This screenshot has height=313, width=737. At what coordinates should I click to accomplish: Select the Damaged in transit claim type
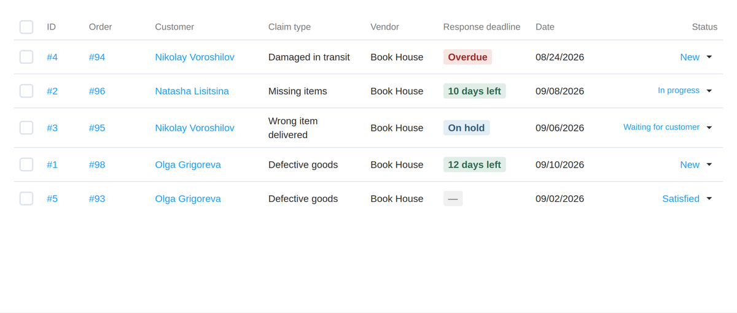coord(309,57)
